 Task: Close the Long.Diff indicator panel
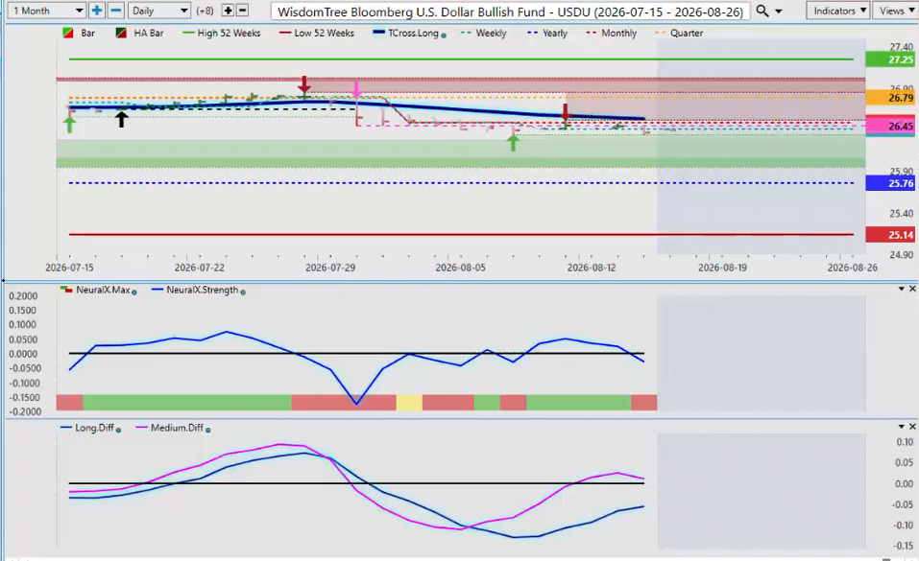912,427
